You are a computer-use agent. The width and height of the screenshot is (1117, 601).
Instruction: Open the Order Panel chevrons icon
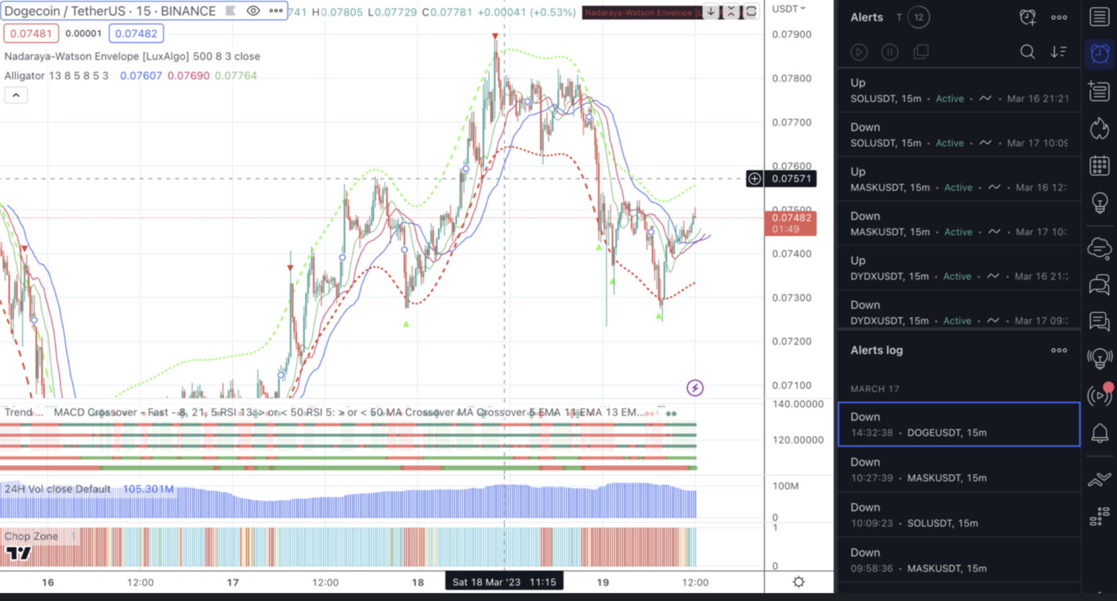[x=1099, y=479]
